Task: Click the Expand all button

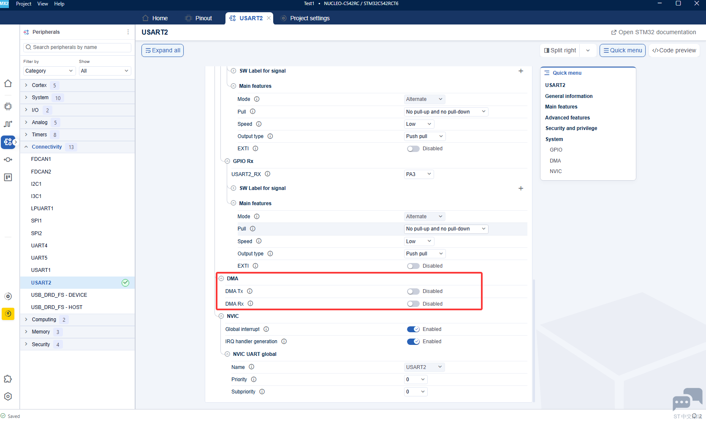Action: [163, 50]
